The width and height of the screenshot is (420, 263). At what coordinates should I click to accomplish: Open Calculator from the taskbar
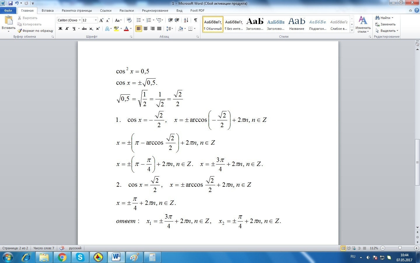[152, 257]
